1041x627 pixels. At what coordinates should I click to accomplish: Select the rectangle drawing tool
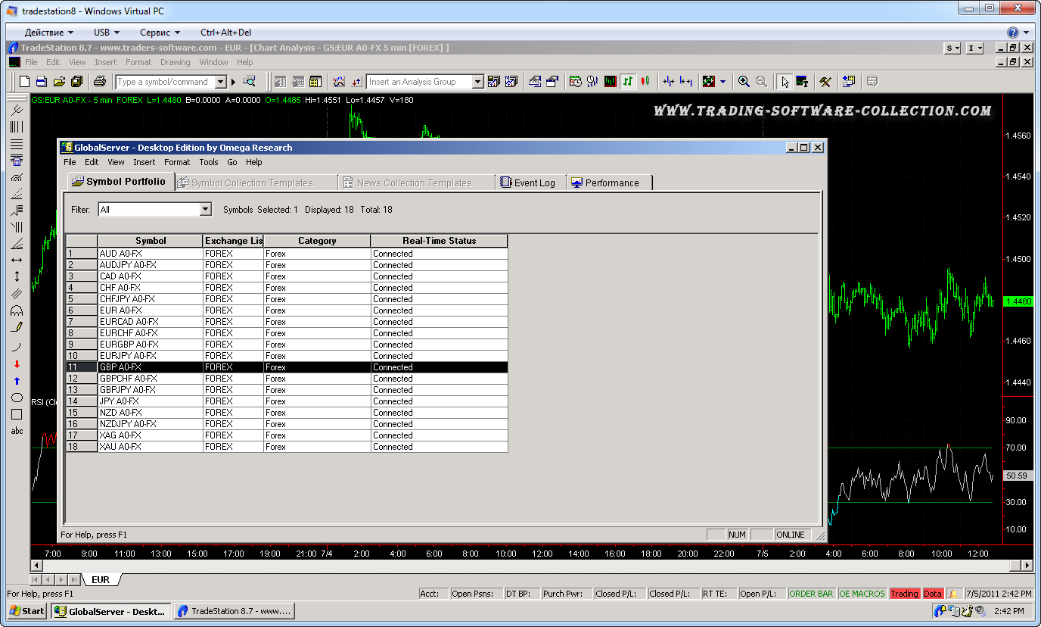pyautogui.click(x=17, y=414)
